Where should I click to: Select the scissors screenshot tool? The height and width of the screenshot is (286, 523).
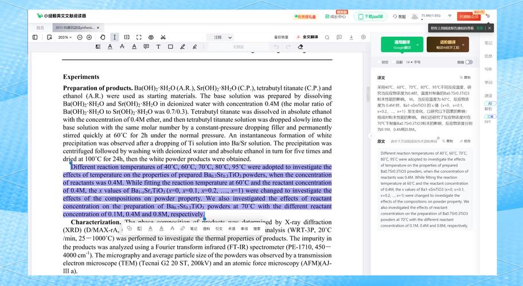(x=163, y=37)
